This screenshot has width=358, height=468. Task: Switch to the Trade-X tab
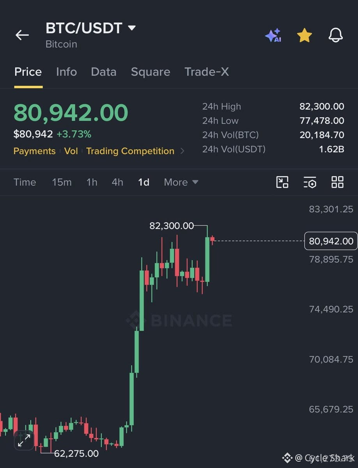[x=207, y=72]
